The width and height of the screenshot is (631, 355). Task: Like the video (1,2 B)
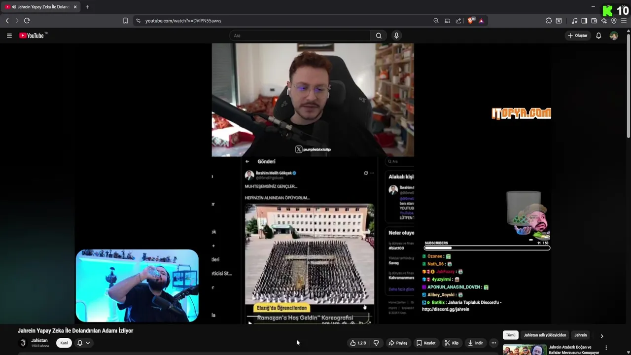click(x=358, y=343)
